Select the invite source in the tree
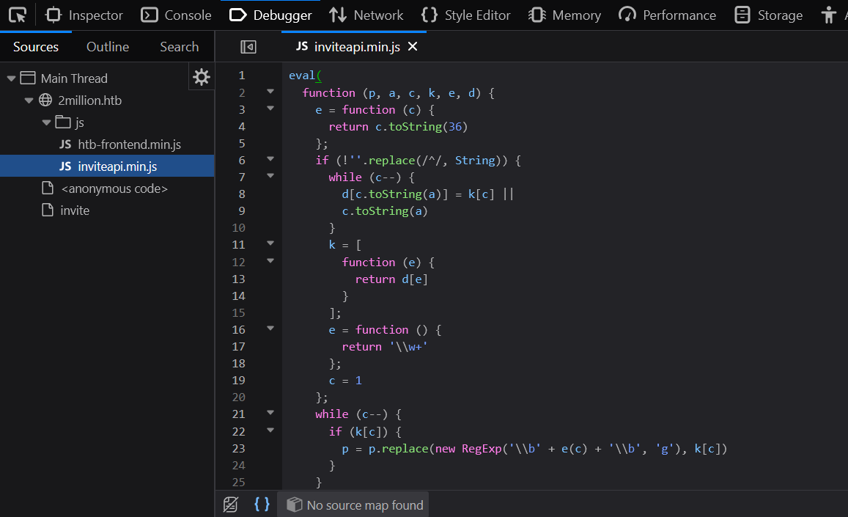 (x=67, y=210)
